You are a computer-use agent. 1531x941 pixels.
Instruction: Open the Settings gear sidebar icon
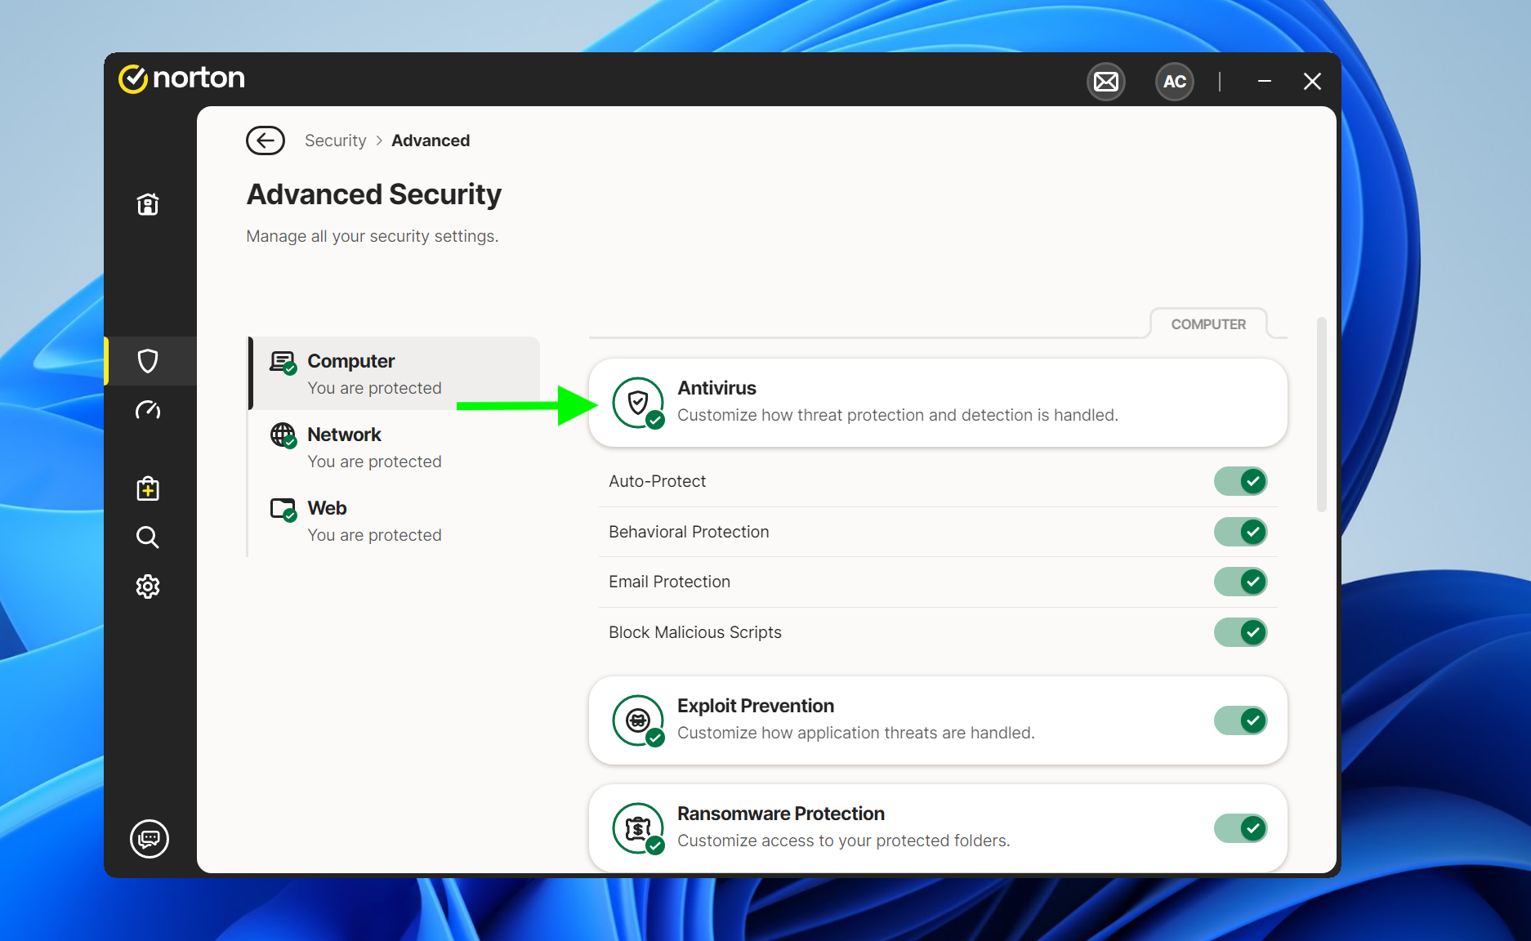[148, 586]
